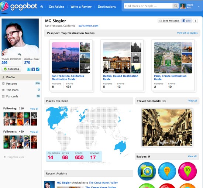
Task: View all Followers
Action: (34, 132)
